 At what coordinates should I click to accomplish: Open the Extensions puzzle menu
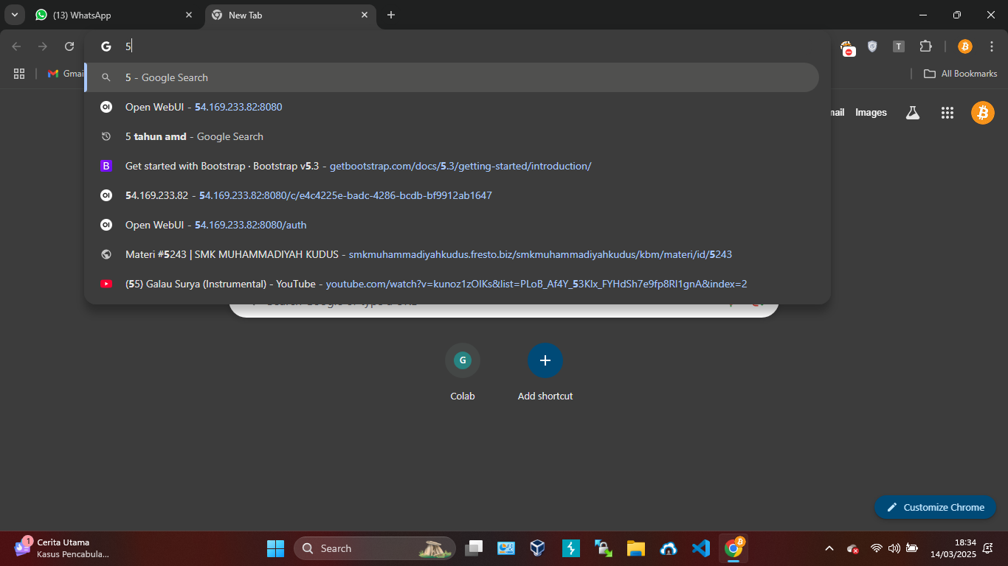tap(925, 46)
